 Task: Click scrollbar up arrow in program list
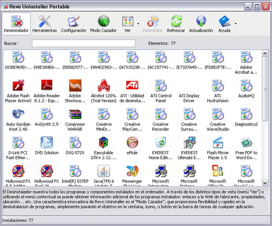265,53
